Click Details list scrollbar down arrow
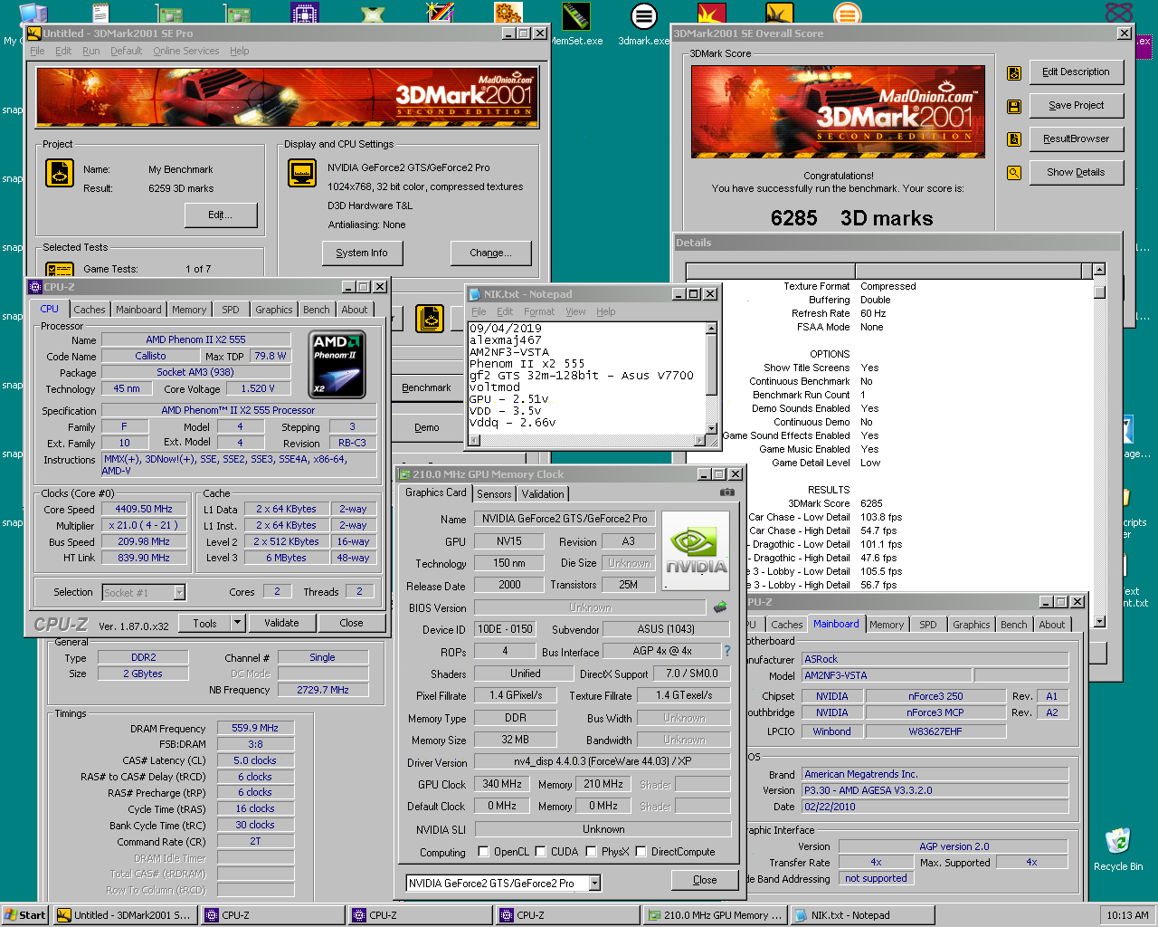This screenshot has width=1158, height=927. coord(1100,621)
